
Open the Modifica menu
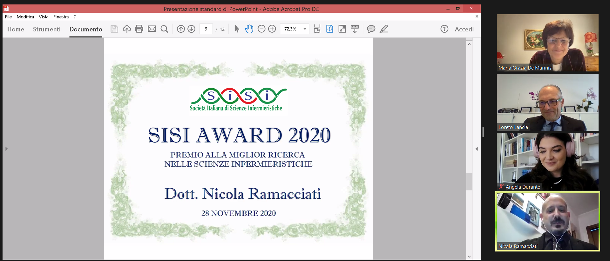coord(25,17)
